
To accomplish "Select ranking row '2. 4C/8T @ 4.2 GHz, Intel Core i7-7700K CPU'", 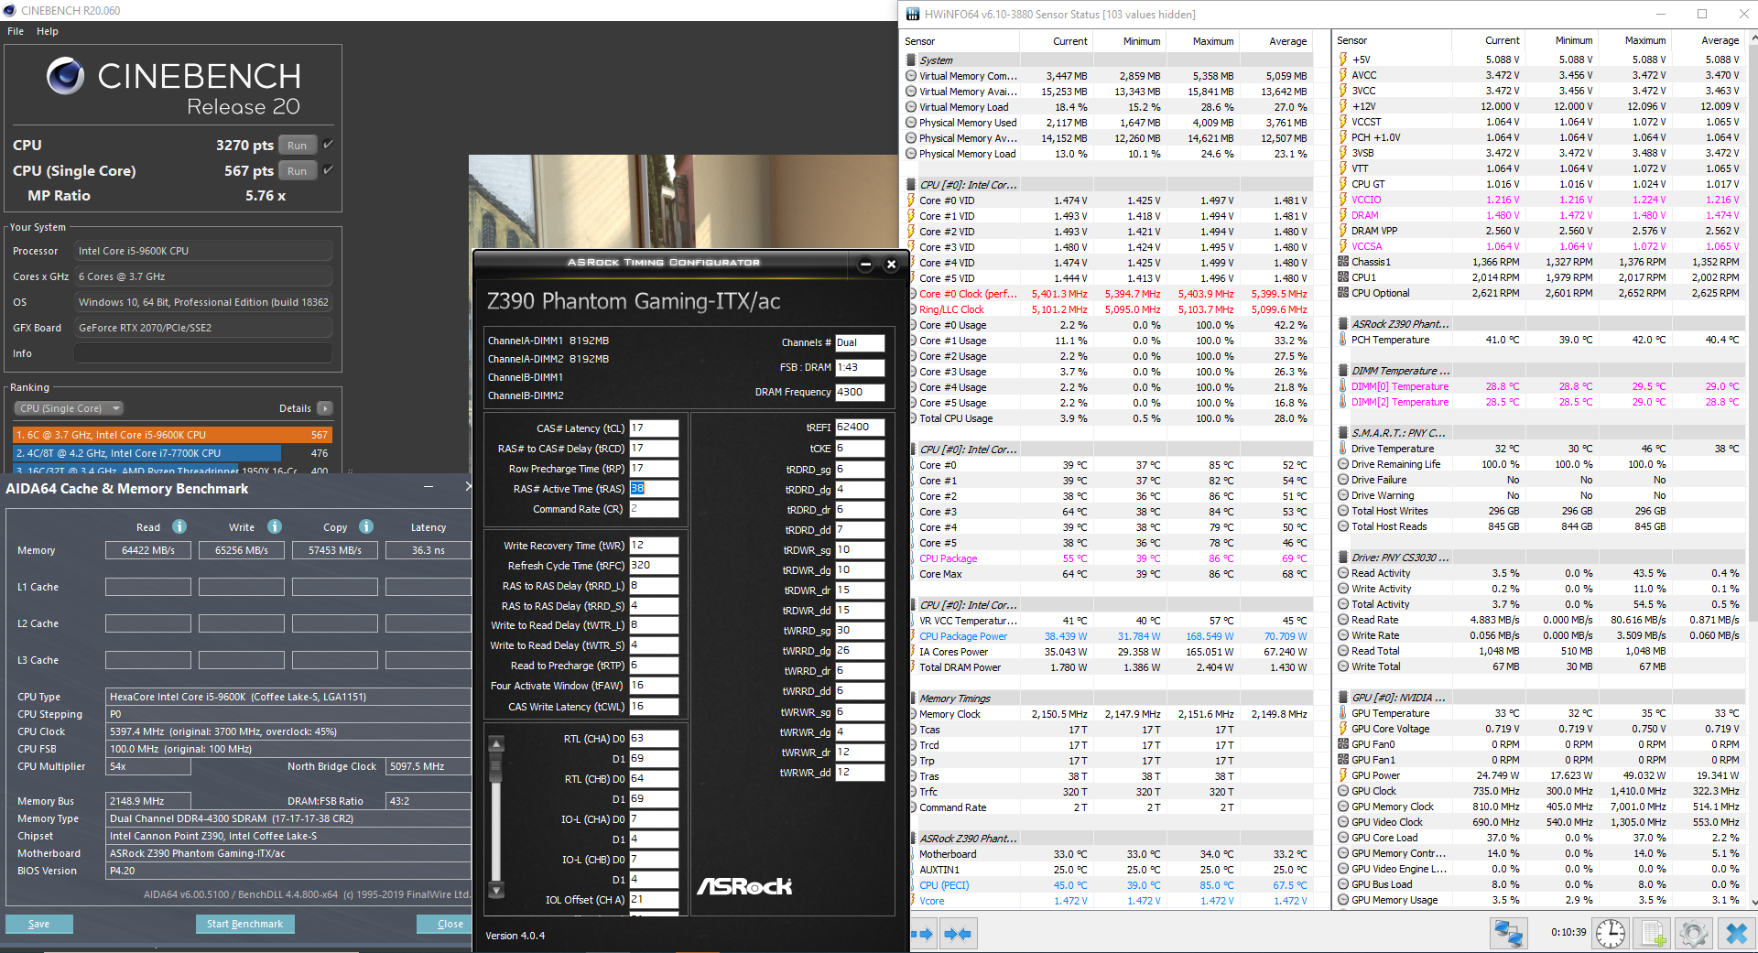I will (x=172, y=453).
